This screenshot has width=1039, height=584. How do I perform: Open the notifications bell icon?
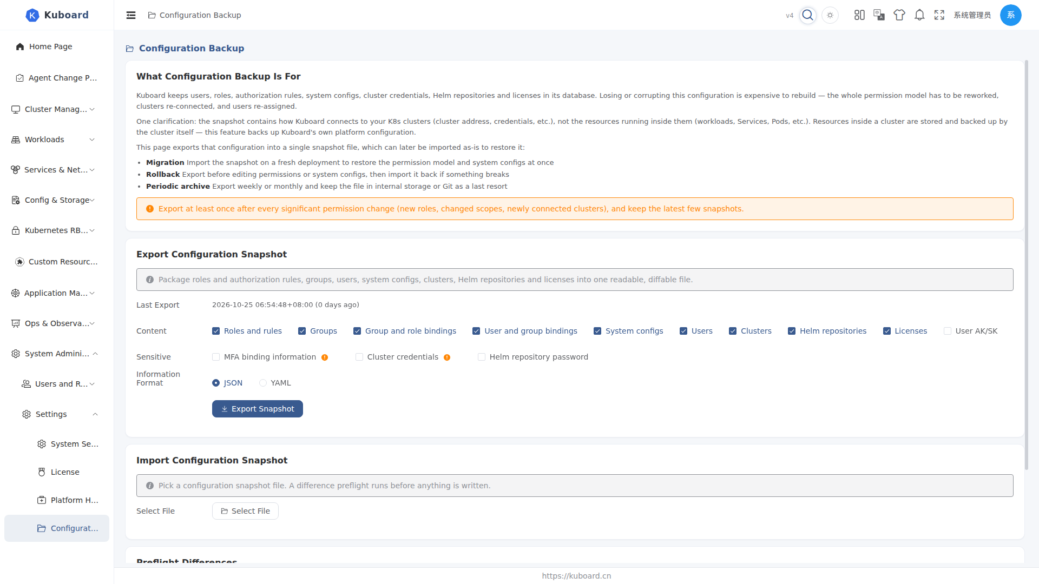(919, 15)
